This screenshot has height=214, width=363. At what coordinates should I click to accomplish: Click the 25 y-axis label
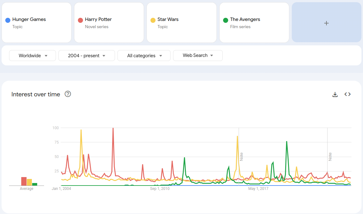point(57,171)
